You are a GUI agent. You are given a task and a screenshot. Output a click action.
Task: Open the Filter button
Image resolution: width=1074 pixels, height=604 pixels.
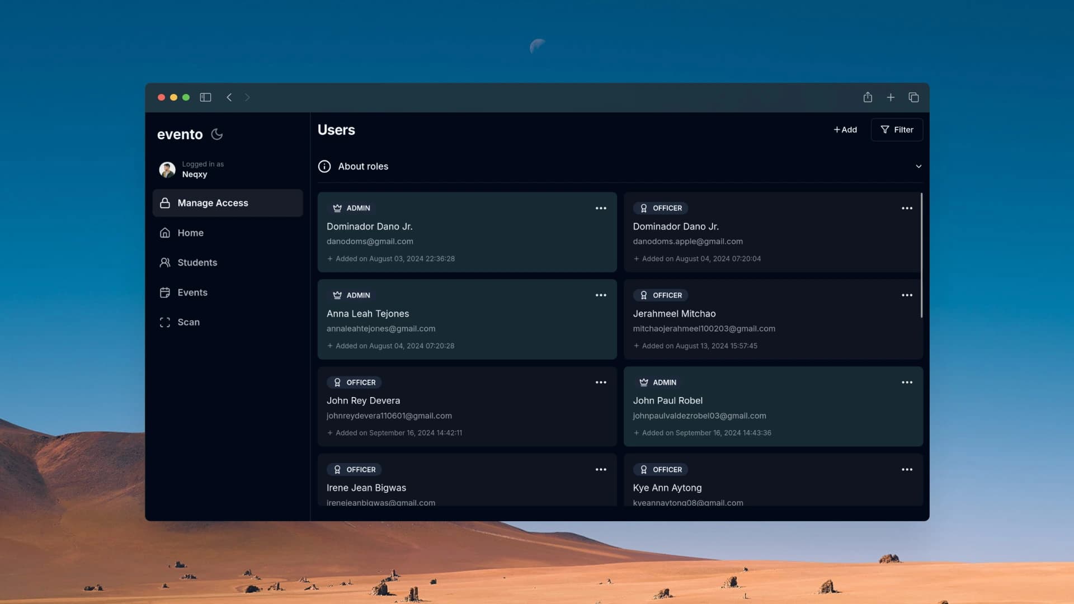[897, 130]
